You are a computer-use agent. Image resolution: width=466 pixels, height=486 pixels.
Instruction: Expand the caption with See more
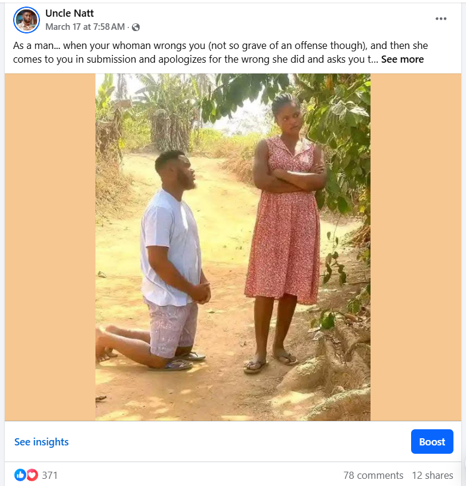pyautogui.click(x=402, y=59)
